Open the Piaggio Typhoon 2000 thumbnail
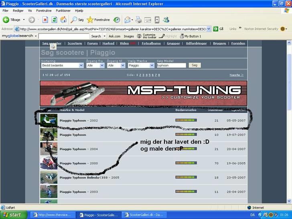The height and width of the screenshot is (219, 292). click(x=49, y=163)
